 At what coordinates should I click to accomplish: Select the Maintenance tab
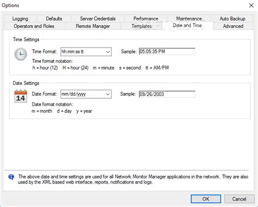point(189,19)
